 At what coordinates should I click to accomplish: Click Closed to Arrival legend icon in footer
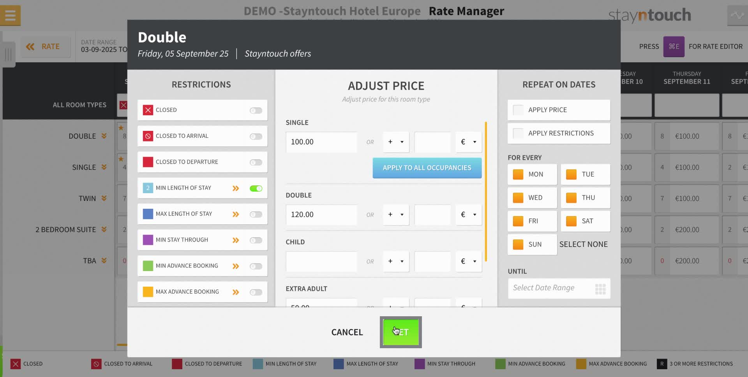pos(96,364)
